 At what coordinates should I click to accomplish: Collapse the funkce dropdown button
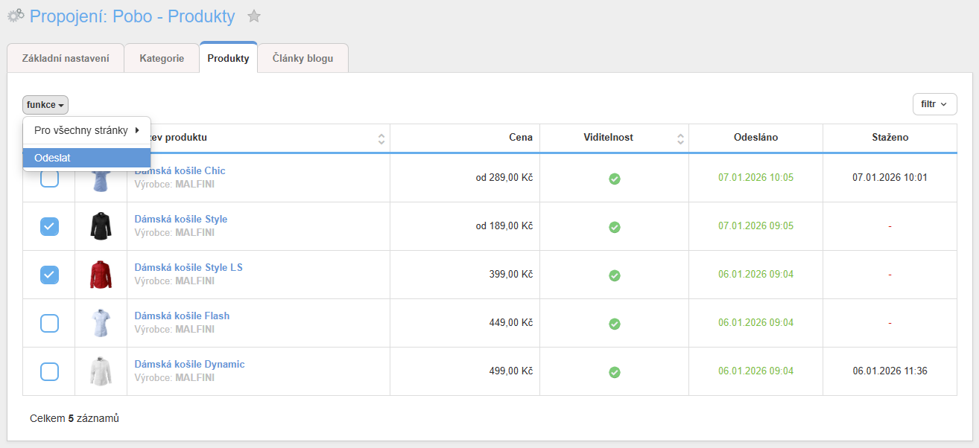(45, 105)
